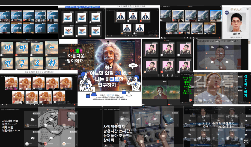This screenshot has width=251, height=147.
Task: Select the 월급쟁이늘보씨 participant tile
Action: [40, 16]
